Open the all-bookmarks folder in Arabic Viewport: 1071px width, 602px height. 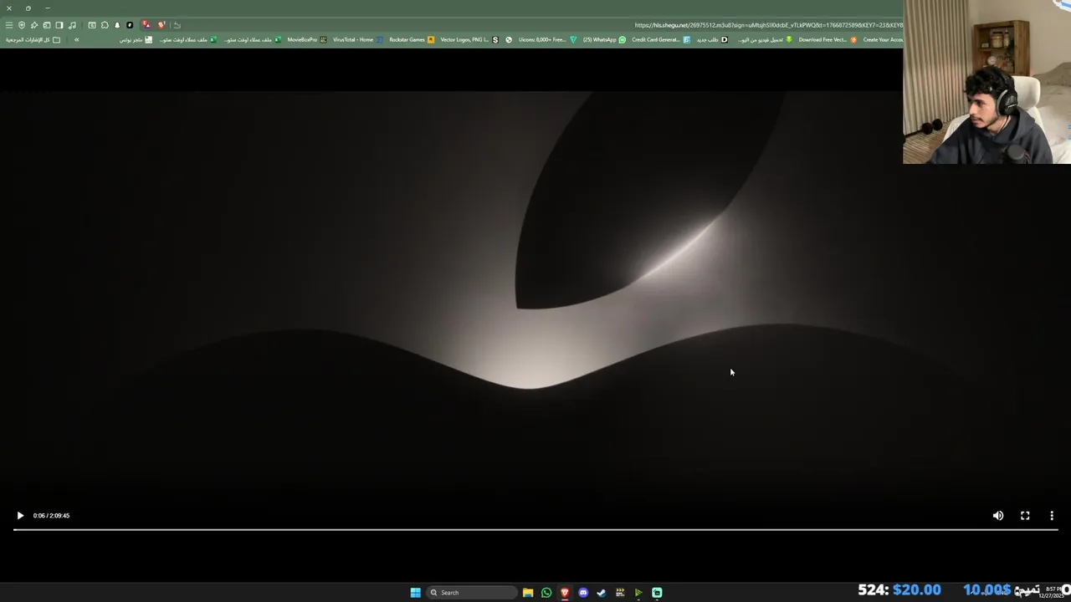pos(33,39)
